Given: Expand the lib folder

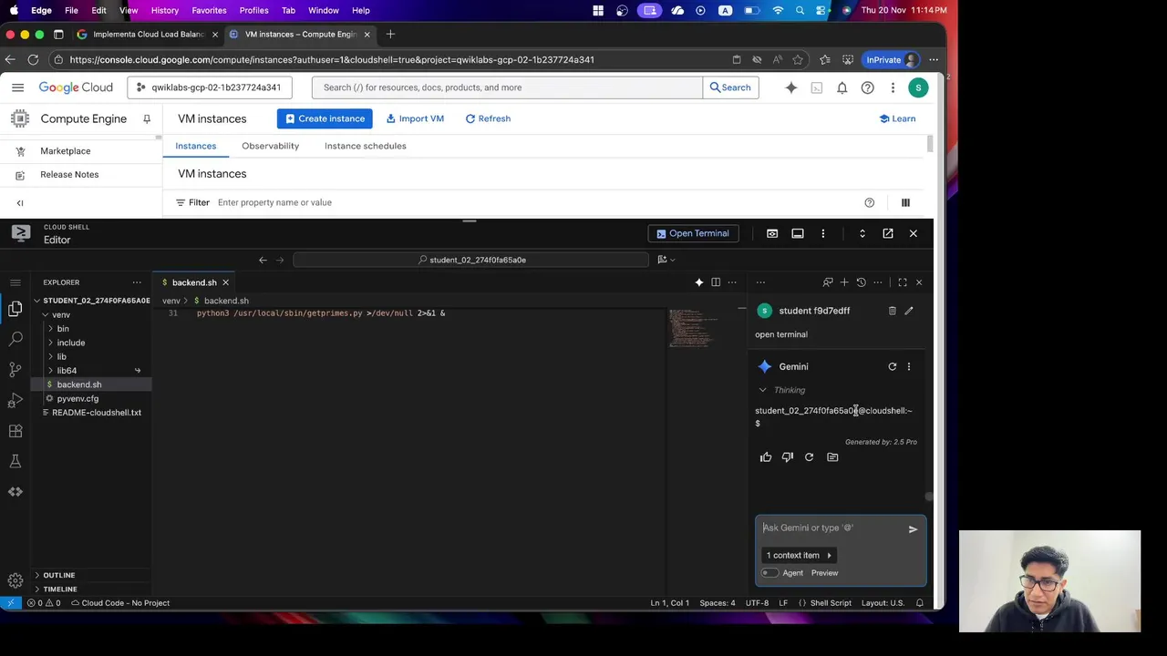Looking at the screenshot, I should pos(61,357).
